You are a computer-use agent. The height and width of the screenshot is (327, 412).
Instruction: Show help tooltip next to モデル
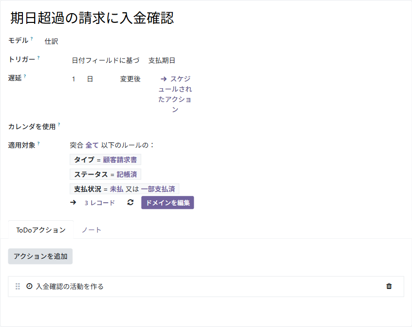coord(32,38)
